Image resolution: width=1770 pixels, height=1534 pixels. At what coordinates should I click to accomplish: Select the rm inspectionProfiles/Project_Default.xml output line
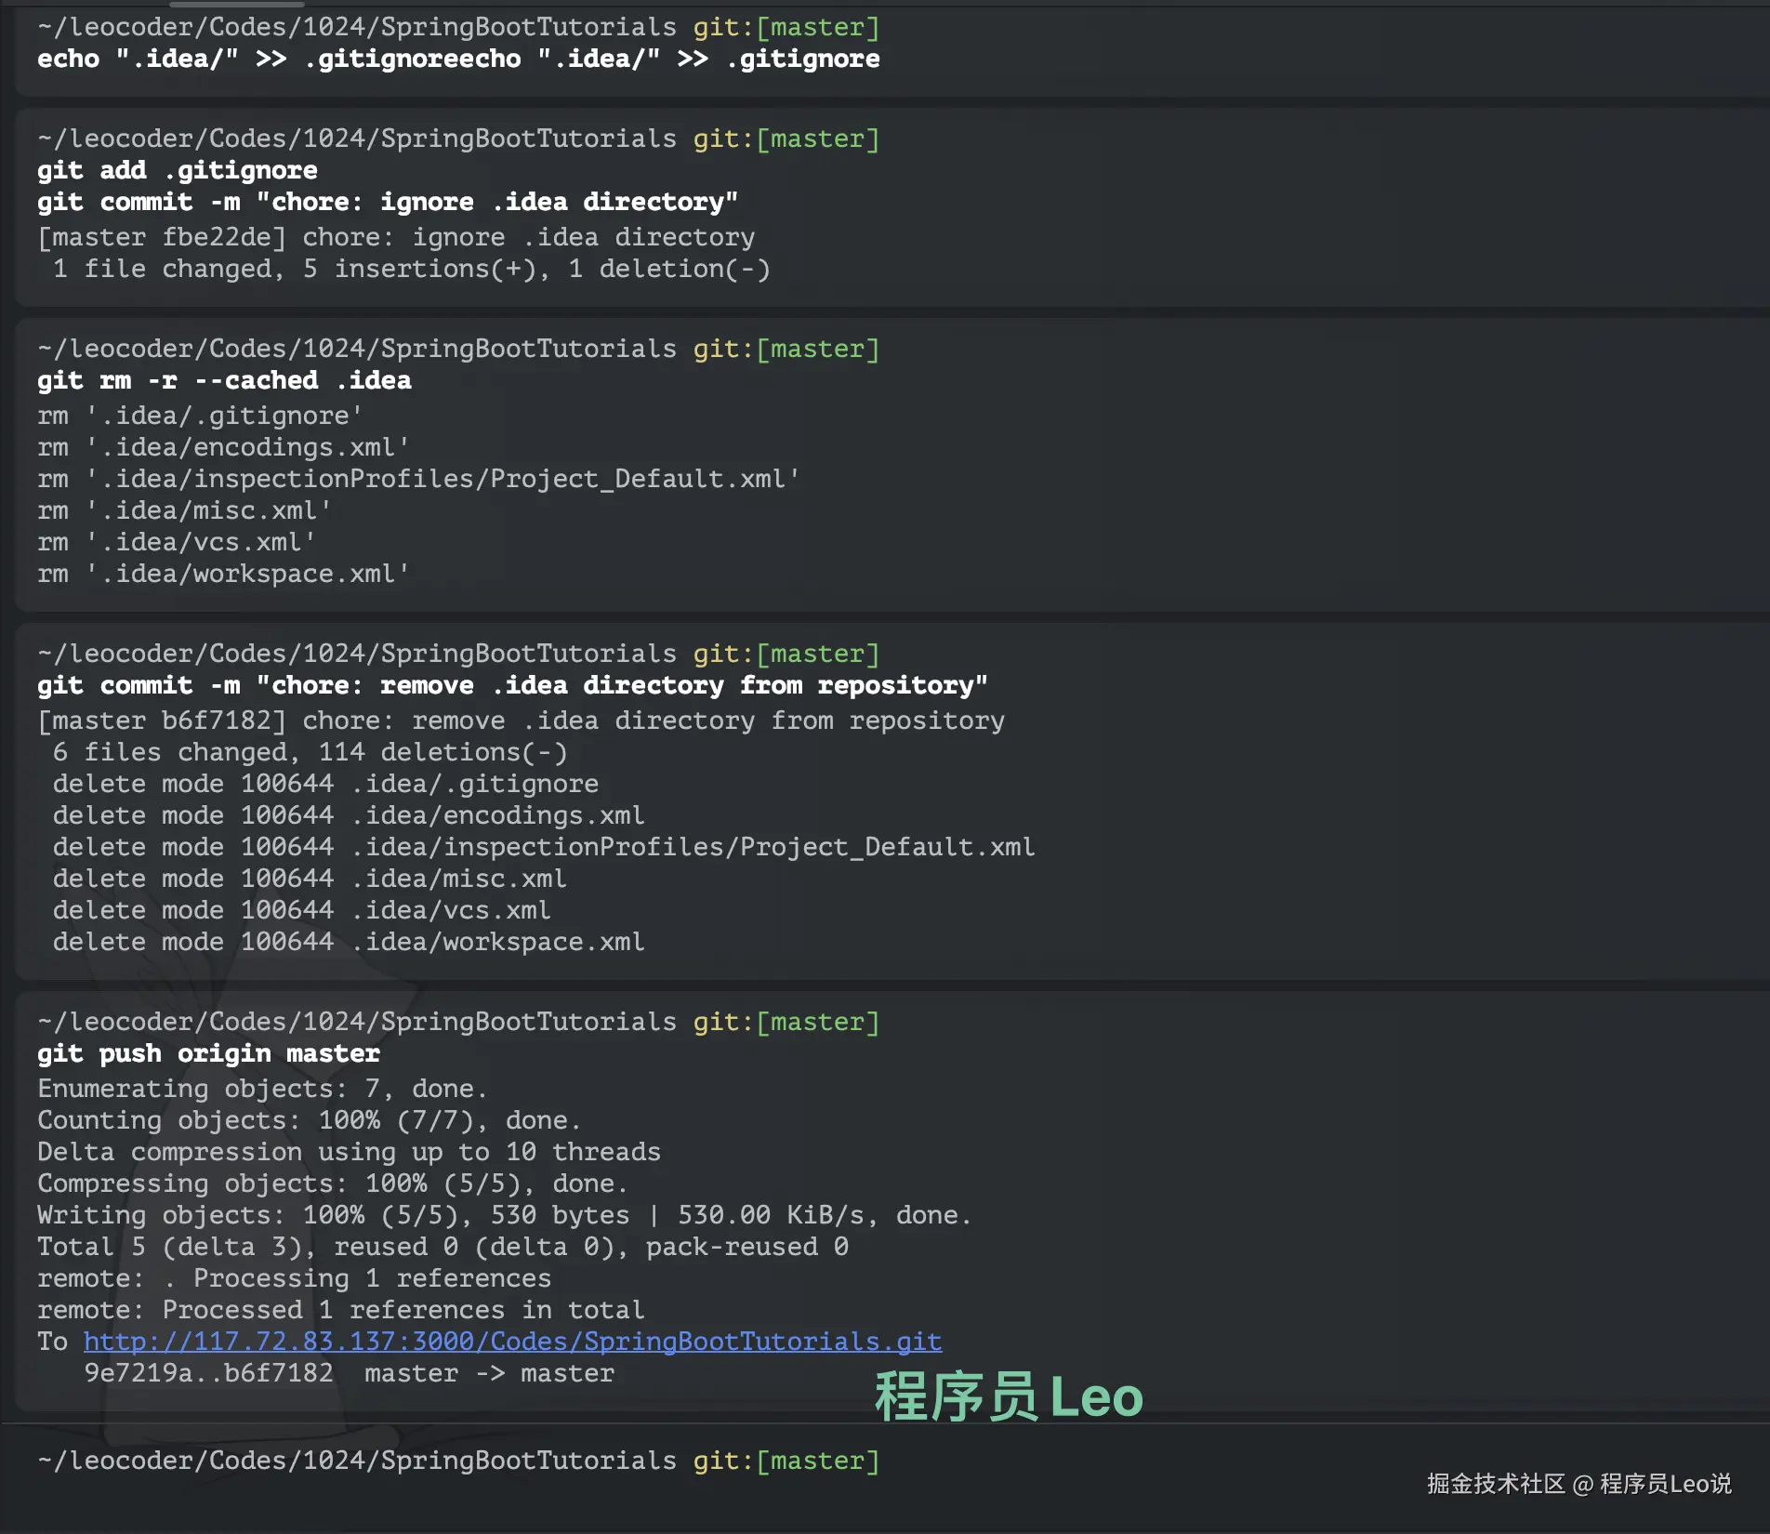(x=418, y=479)
